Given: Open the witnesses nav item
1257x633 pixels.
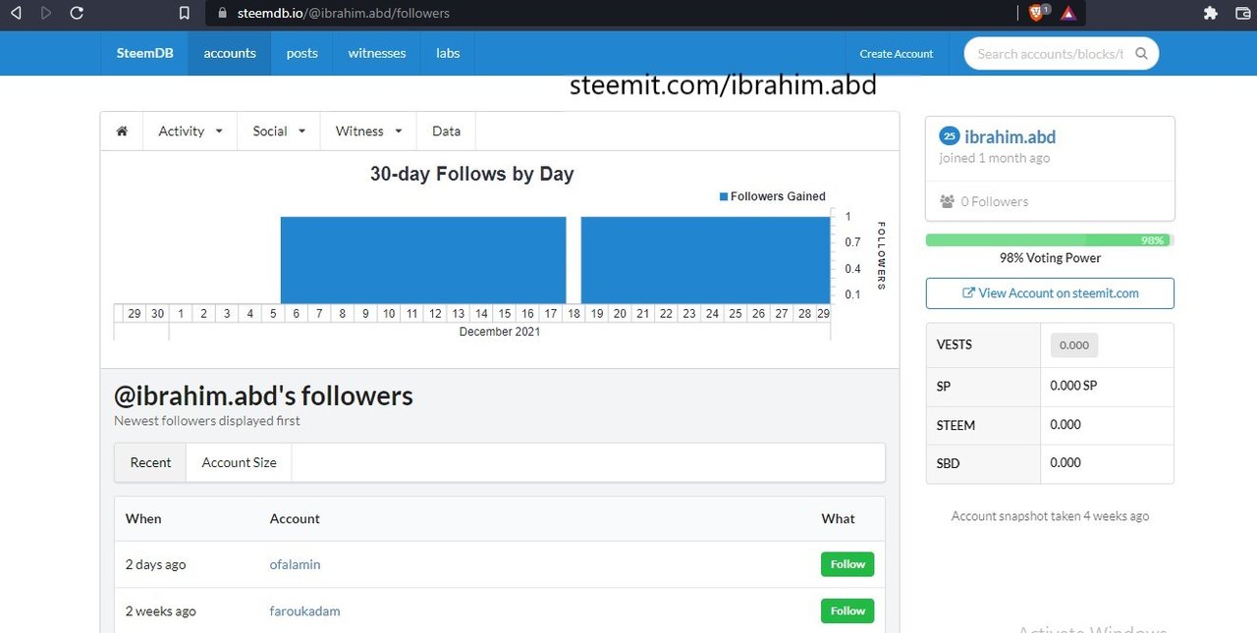Looking at the screenshot, I should click(377, 53).
